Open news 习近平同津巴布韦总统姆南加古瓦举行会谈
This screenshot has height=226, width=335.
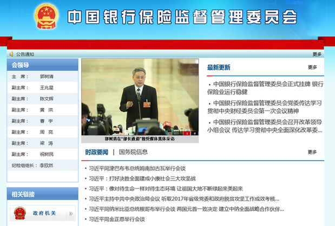coord(137,168)
